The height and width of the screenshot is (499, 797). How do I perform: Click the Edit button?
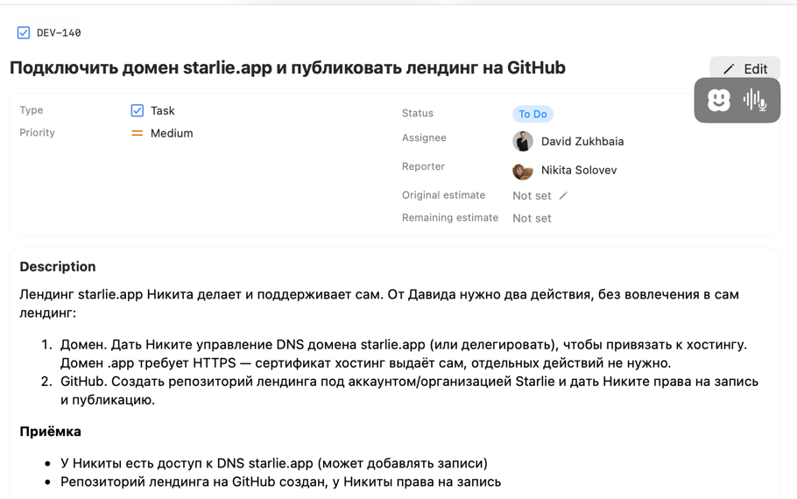point(744,68)
